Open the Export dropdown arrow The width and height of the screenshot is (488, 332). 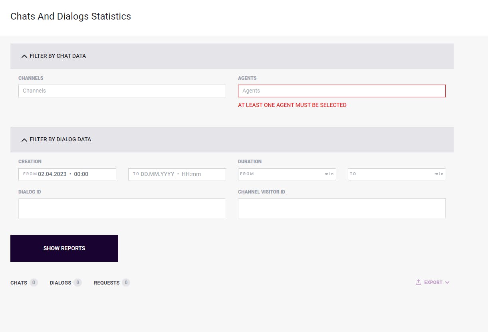click(x=447, y=283)
